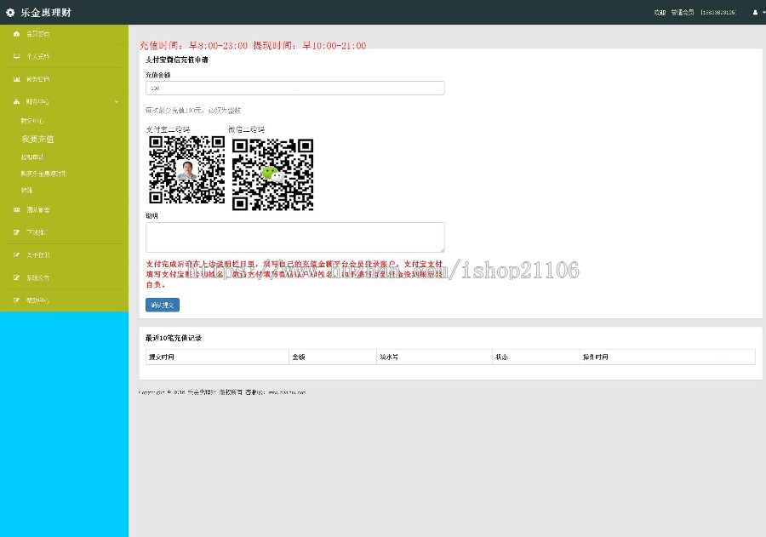This screenshot has height=537, width=766.
Task: Click the monitor icon next to 个人资料
Action: coord(15,56)
